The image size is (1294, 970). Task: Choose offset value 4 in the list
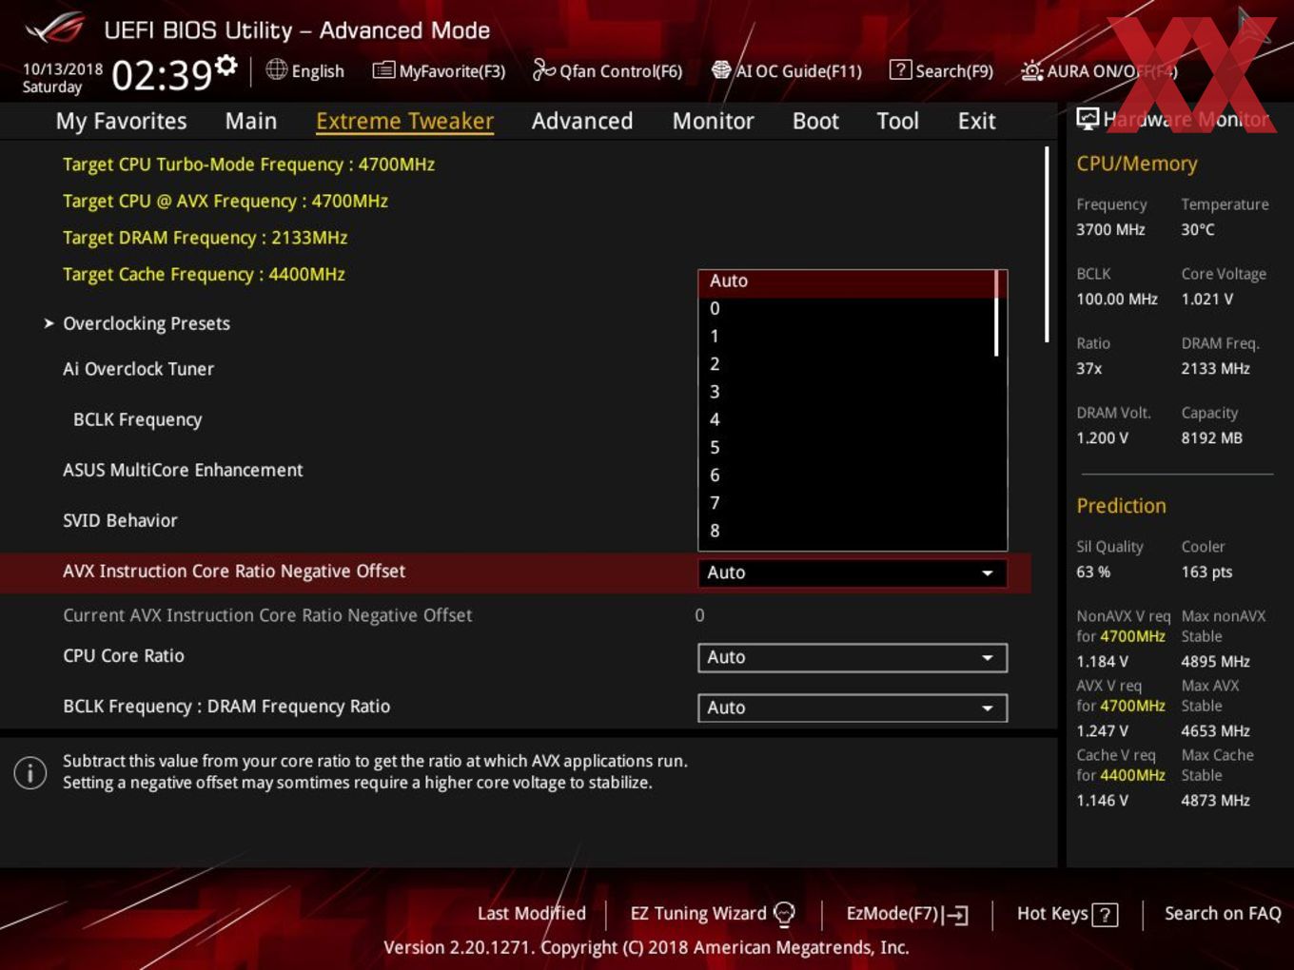847,419
